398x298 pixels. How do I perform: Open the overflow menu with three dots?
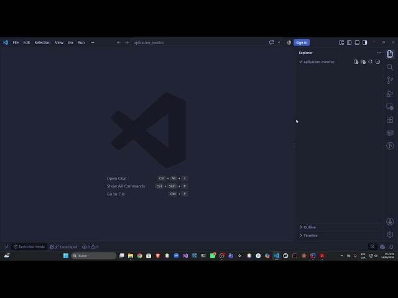[93, 43]
